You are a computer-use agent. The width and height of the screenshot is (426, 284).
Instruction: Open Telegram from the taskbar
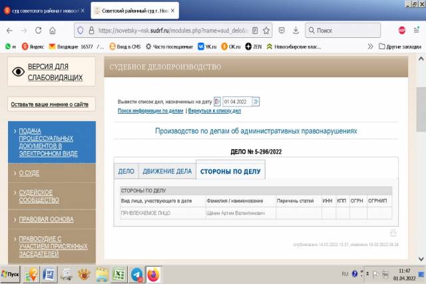coord(136,274)
